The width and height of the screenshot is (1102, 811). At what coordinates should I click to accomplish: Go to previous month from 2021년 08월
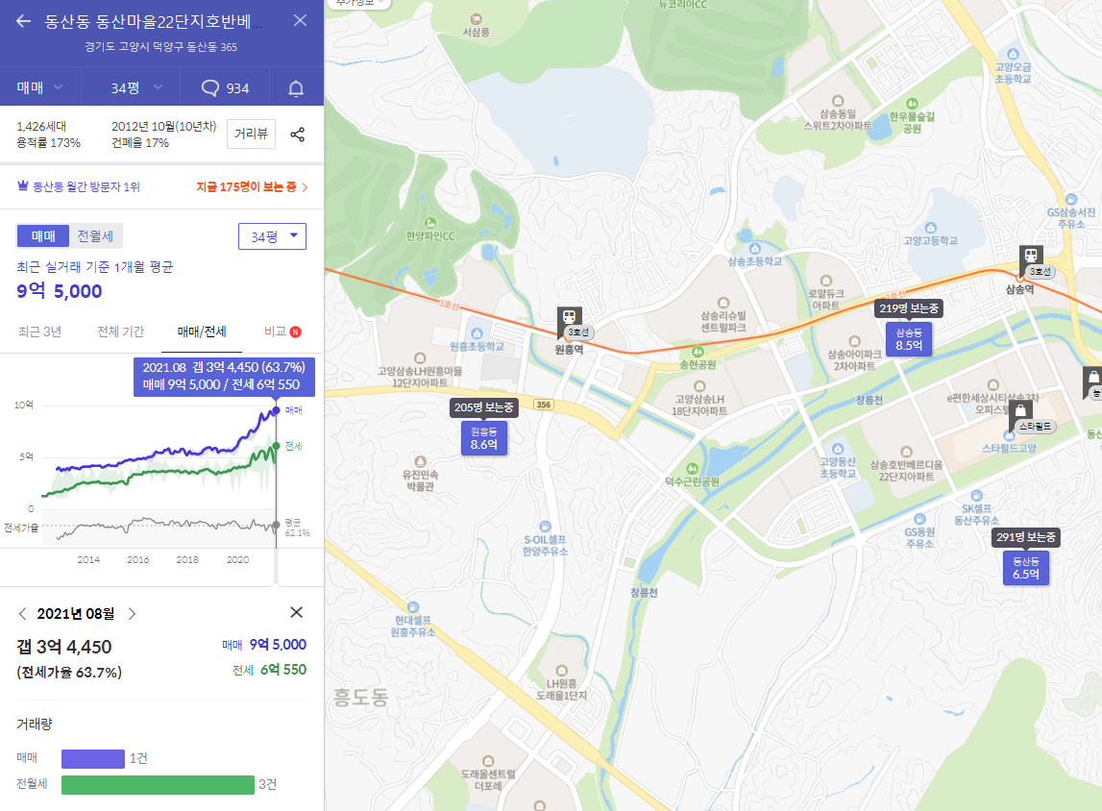click(x=22, y=613)
